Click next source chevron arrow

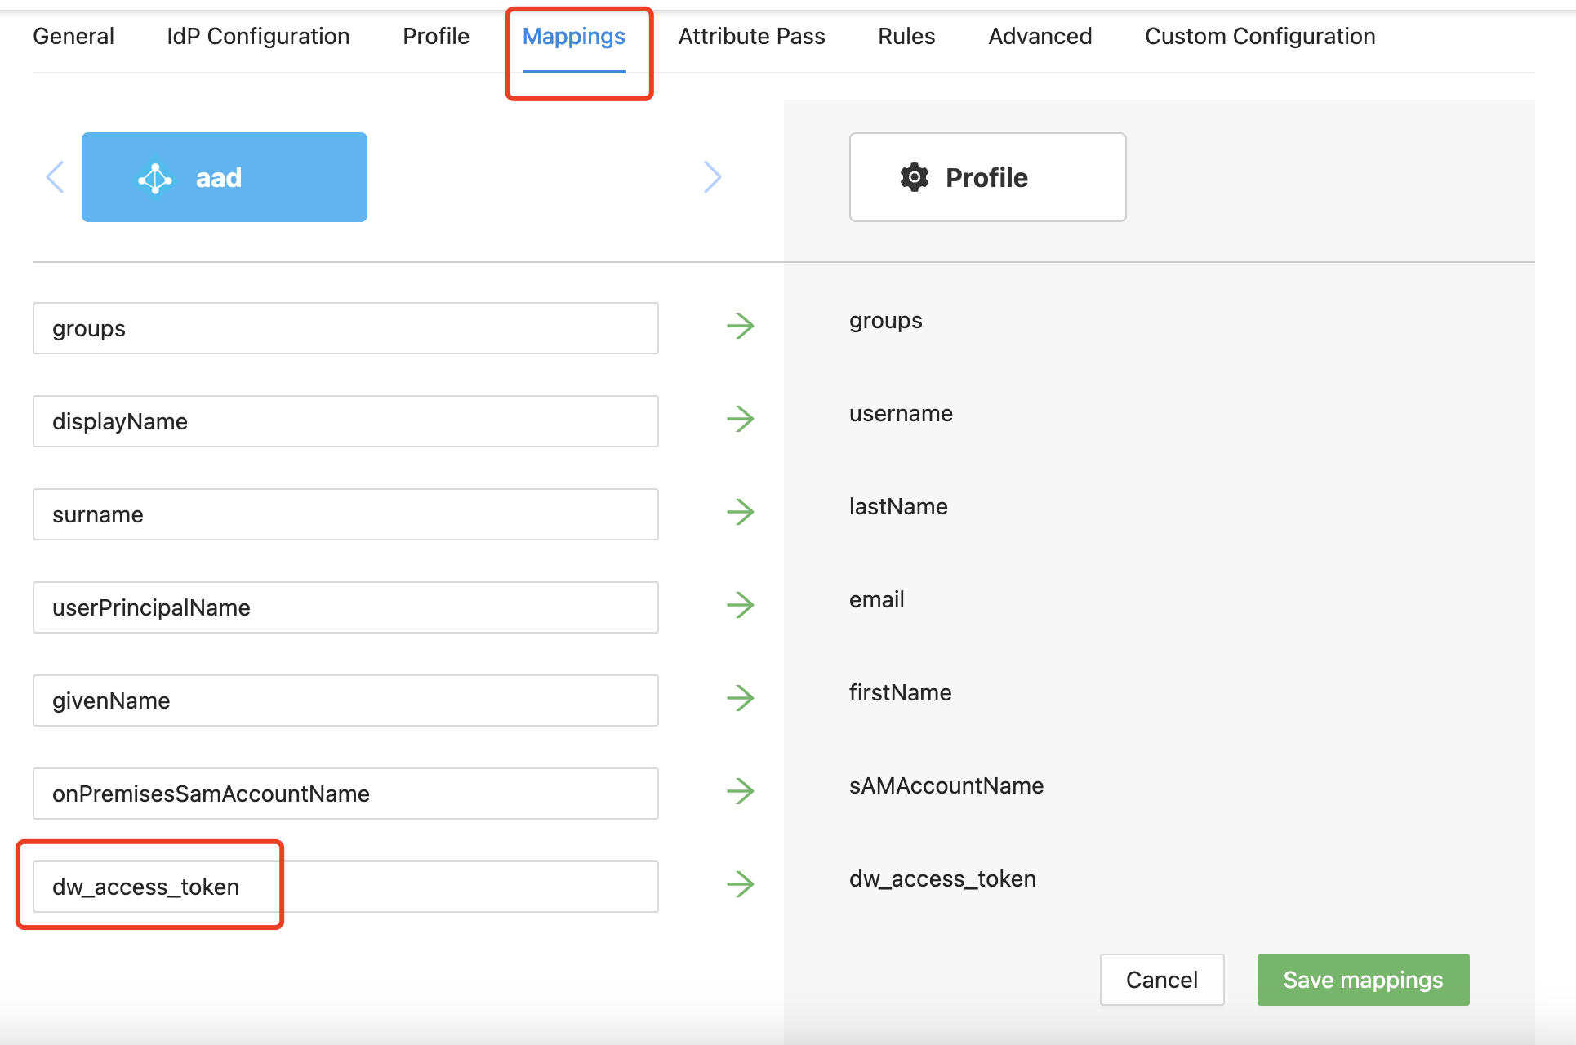point(712,177)
